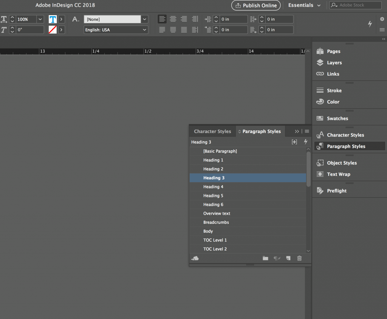Select the Heading 1 paragraph style

213,160
